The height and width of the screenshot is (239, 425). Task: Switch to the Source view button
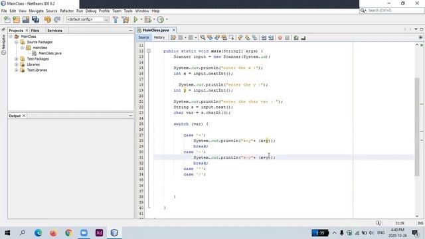[143, 37]
